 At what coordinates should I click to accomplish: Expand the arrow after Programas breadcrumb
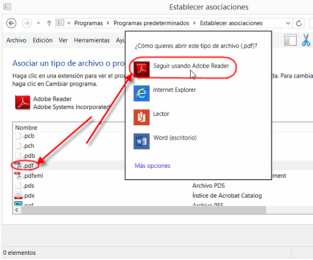(x=108, y=23)
